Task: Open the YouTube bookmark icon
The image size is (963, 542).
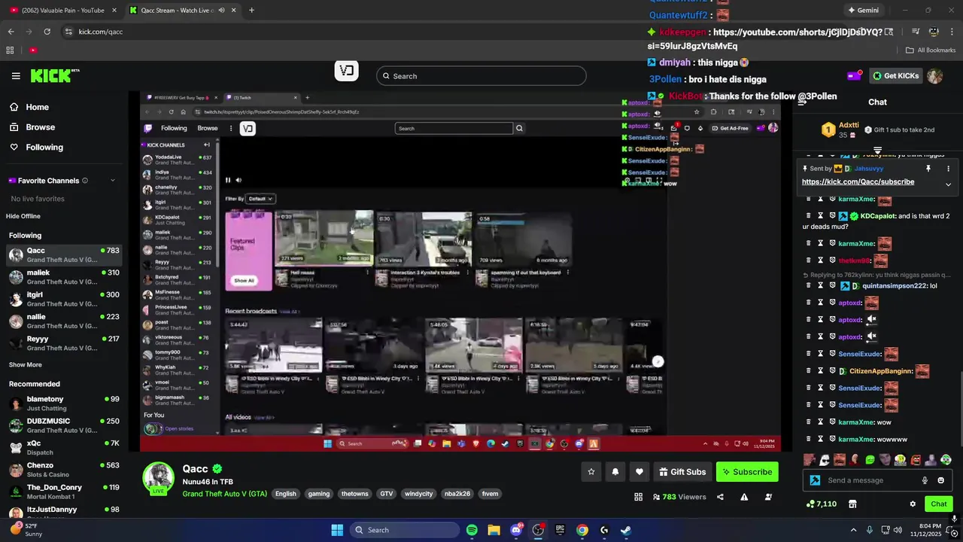Action: pyautogui.click(x=33, y=50)
